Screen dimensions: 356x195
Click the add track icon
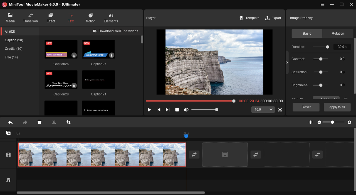(x=8, y=133)
